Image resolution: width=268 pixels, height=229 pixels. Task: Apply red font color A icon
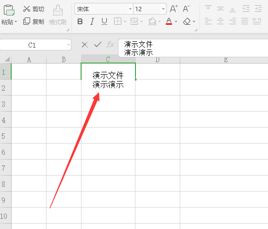[169, 21]
